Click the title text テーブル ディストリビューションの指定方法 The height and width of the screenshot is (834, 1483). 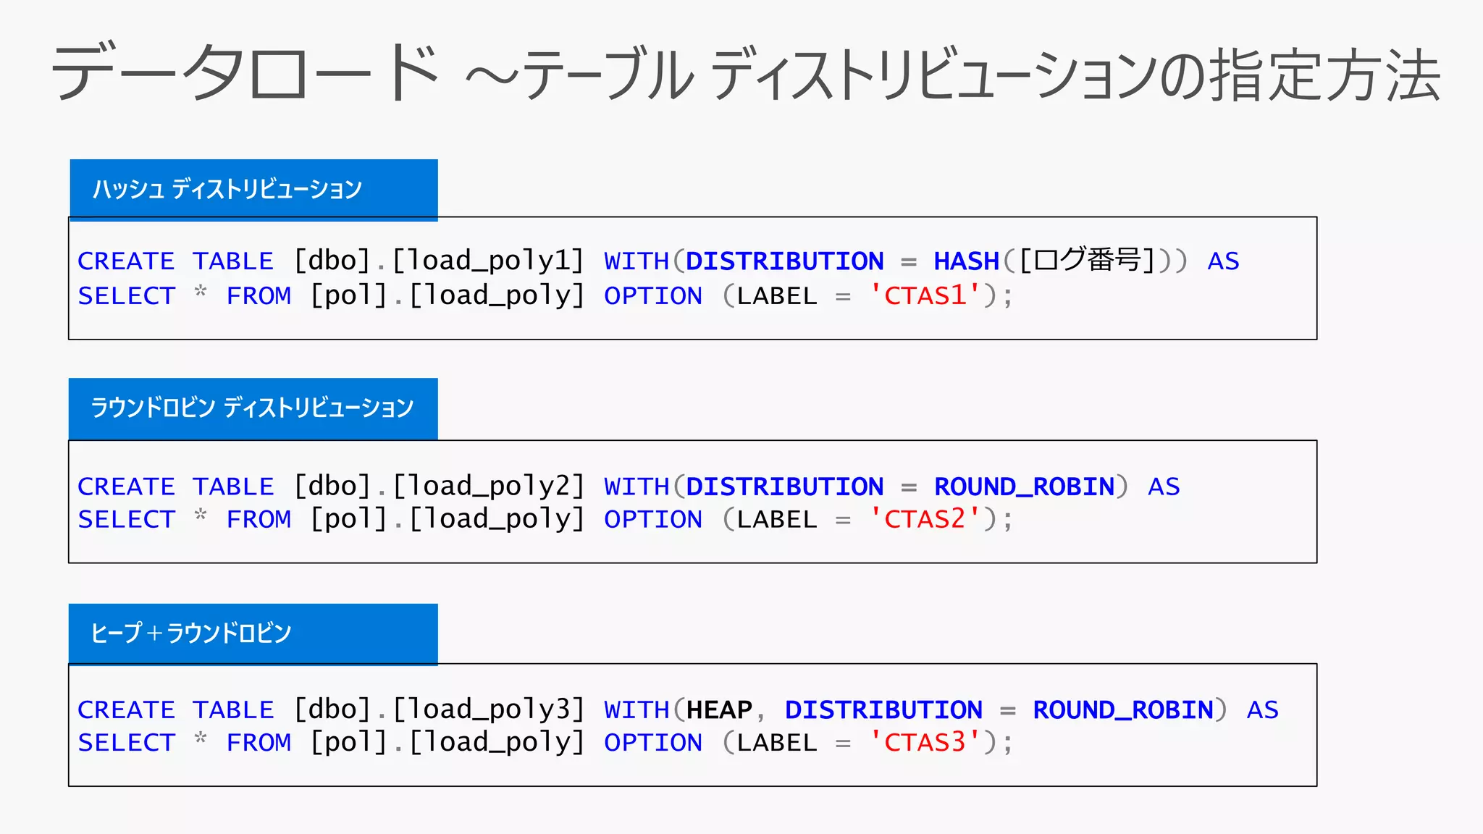click(981, 75)
